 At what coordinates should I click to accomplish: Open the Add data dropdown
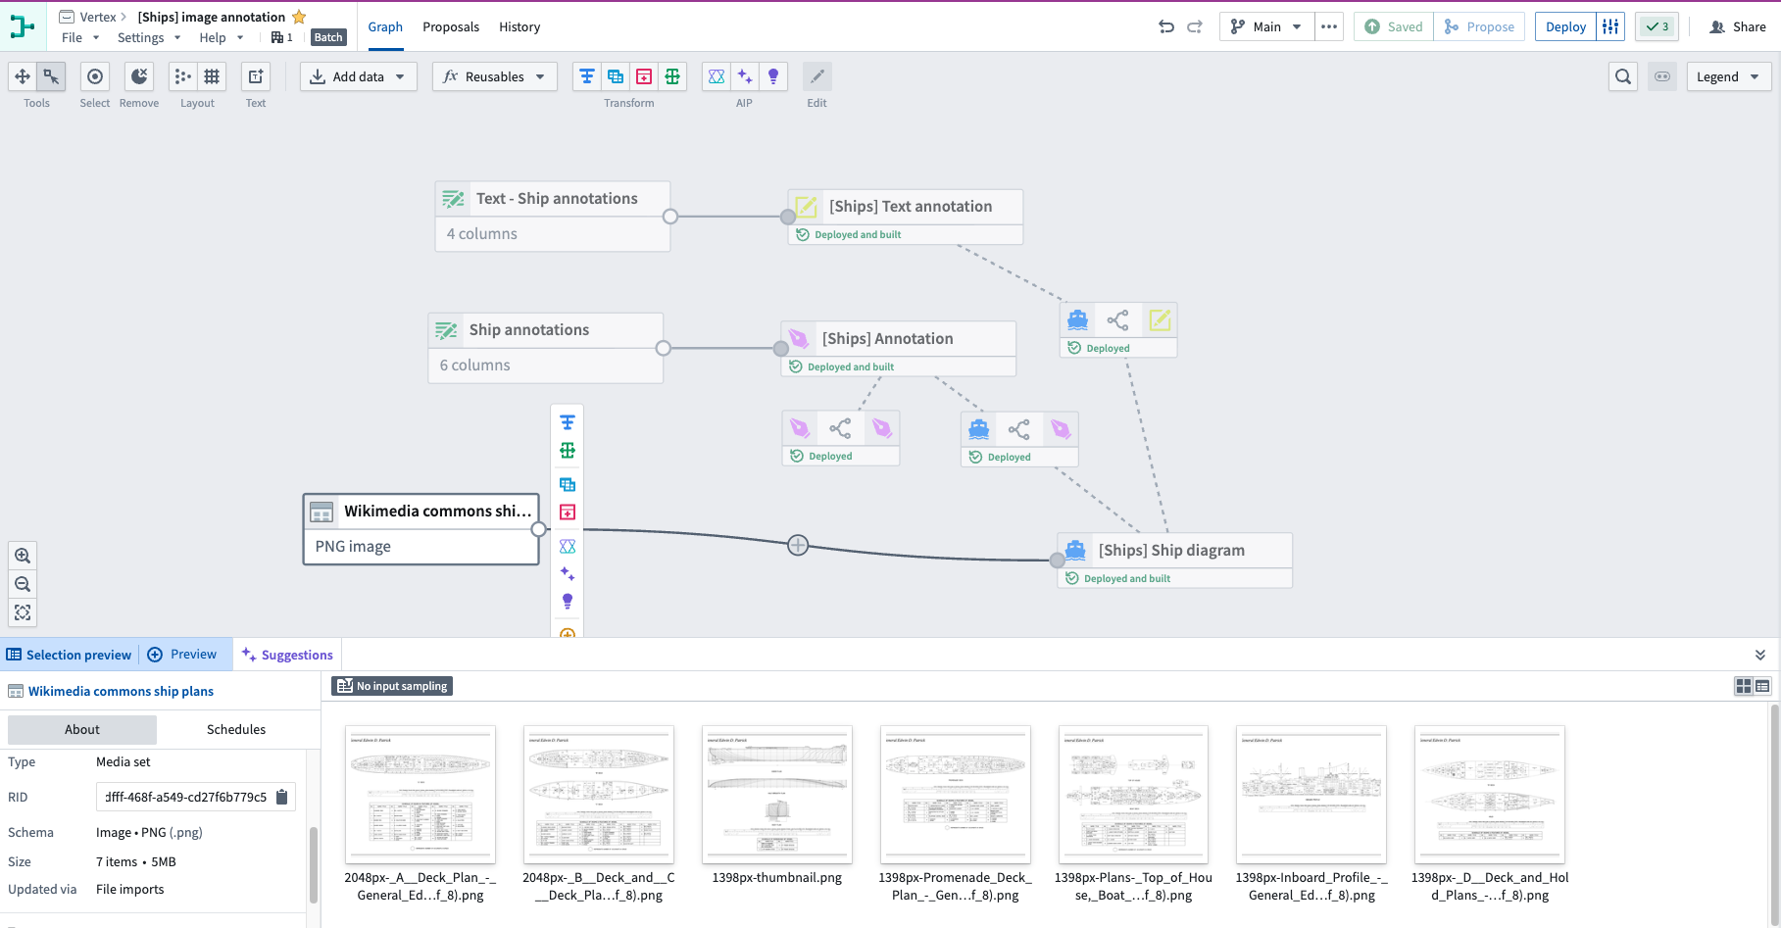(358, 76)
